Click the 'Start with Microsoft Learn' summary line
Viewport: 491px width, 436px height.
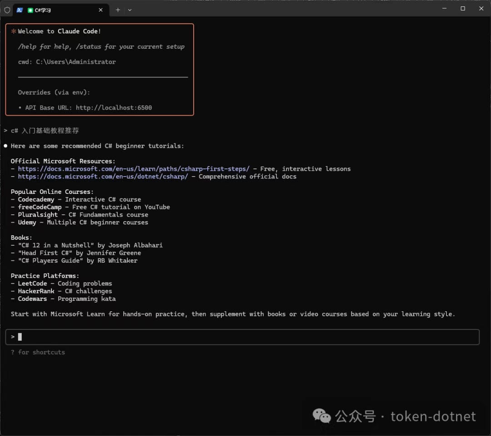pos(233,314)
